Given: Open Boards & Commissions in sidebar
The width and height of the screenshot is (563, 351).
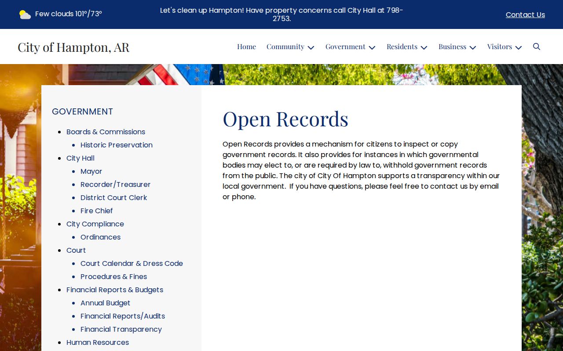Looking at the screenshot, I should pyautogui.click(x=106, y=132).
